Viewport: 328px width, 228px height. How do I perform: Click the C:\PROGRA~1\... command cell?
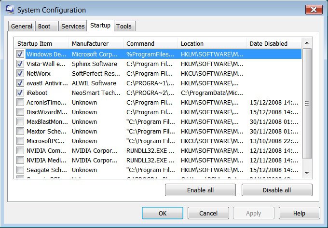(150, 83)
